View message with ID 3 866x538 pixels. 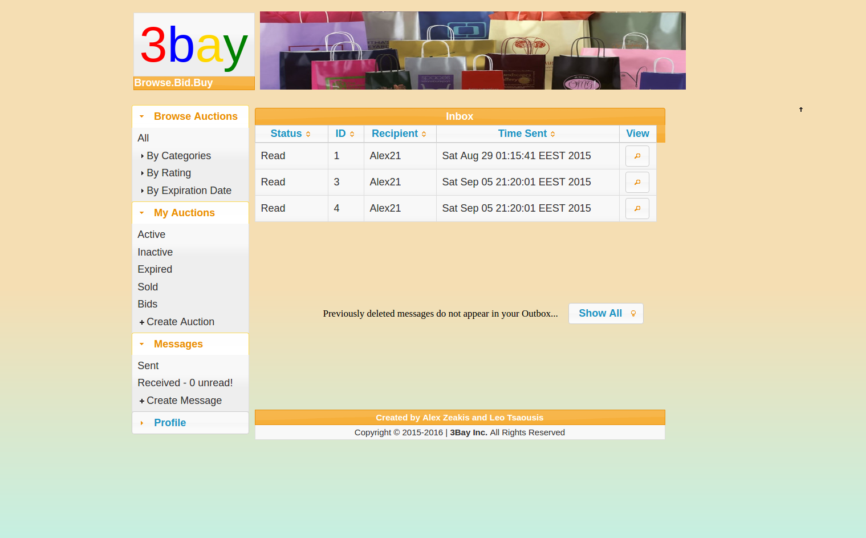tap(637, 182)
